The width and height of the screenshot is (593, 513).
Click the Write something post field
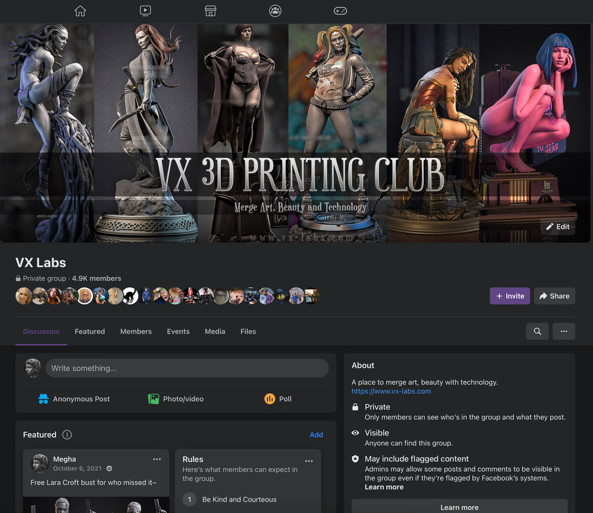(x=187, y=368)
